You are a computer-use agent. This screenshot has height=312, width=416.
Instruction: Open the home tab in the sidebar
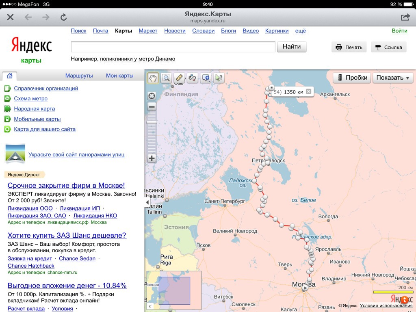point(10,76)
